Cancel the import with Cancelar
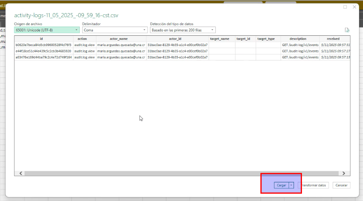The width and height of the screenshot is (363, 201). pos(341,185)
